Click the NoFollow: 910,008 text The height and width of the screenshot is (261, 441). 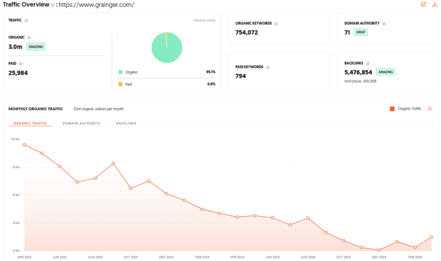[x=360, y=81]
